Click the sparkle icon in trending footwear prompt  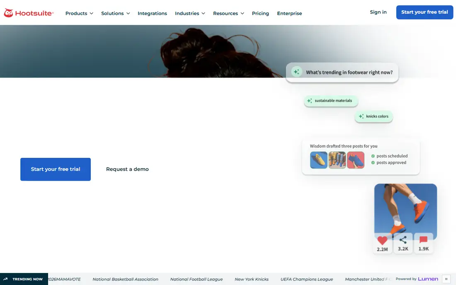(296, 72)
